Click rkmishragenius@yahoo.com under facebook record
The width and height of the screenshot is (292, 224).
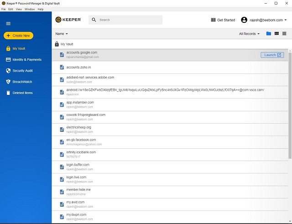[84, 144]
